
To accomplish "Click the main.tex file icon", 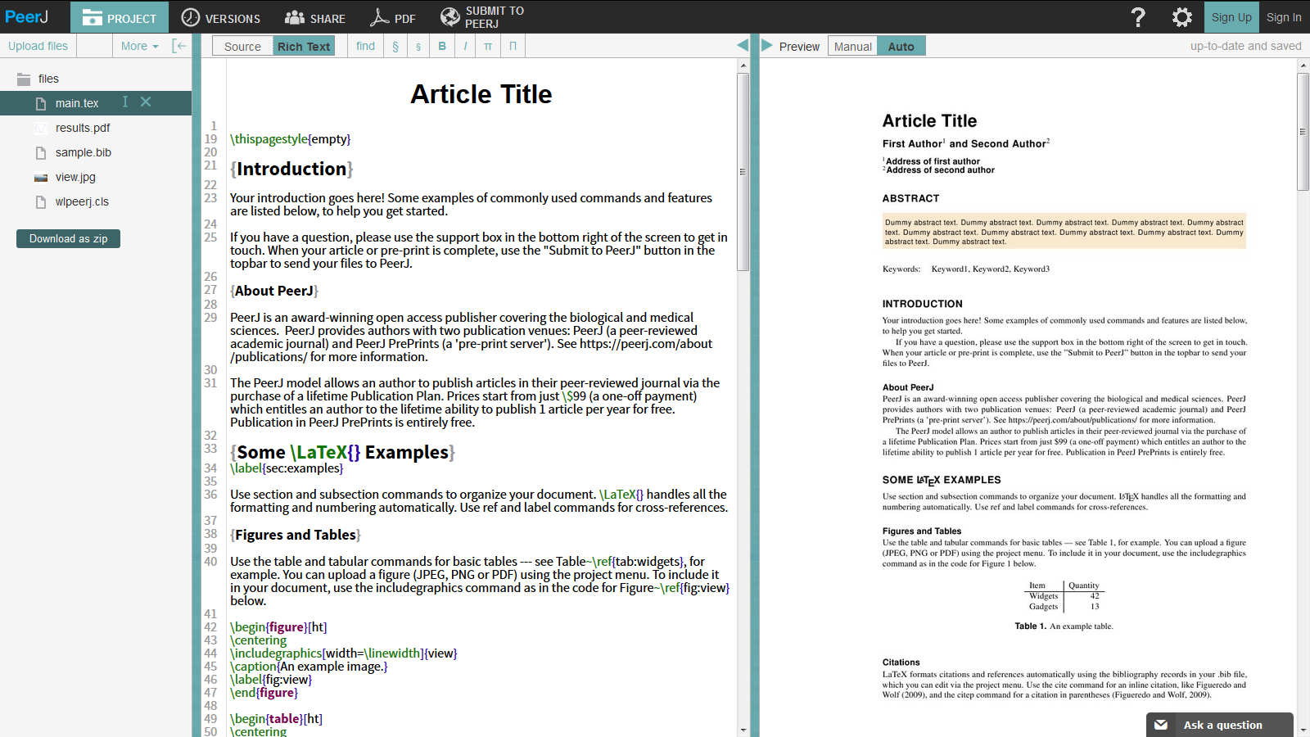I will pos(41,103).
